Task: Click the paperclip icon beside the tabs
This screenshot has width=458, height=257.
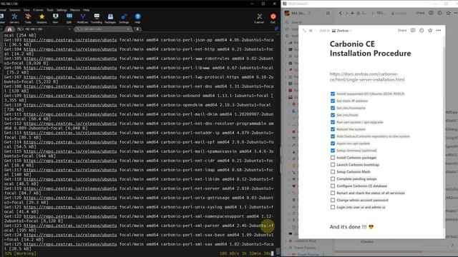Action: click(x=276, y=29)
